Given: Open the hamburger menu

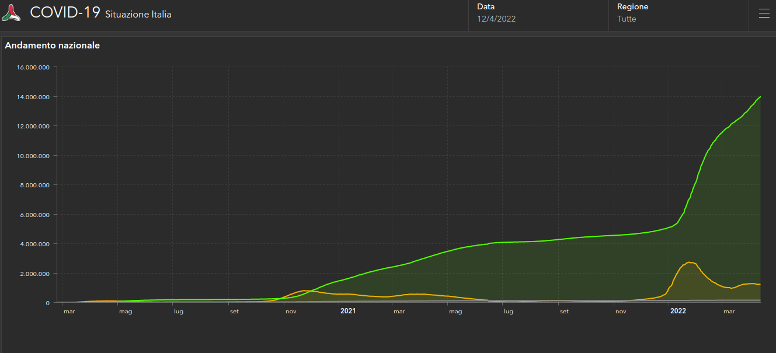Looking at the screenshot, I should click(x=764, y=13).
